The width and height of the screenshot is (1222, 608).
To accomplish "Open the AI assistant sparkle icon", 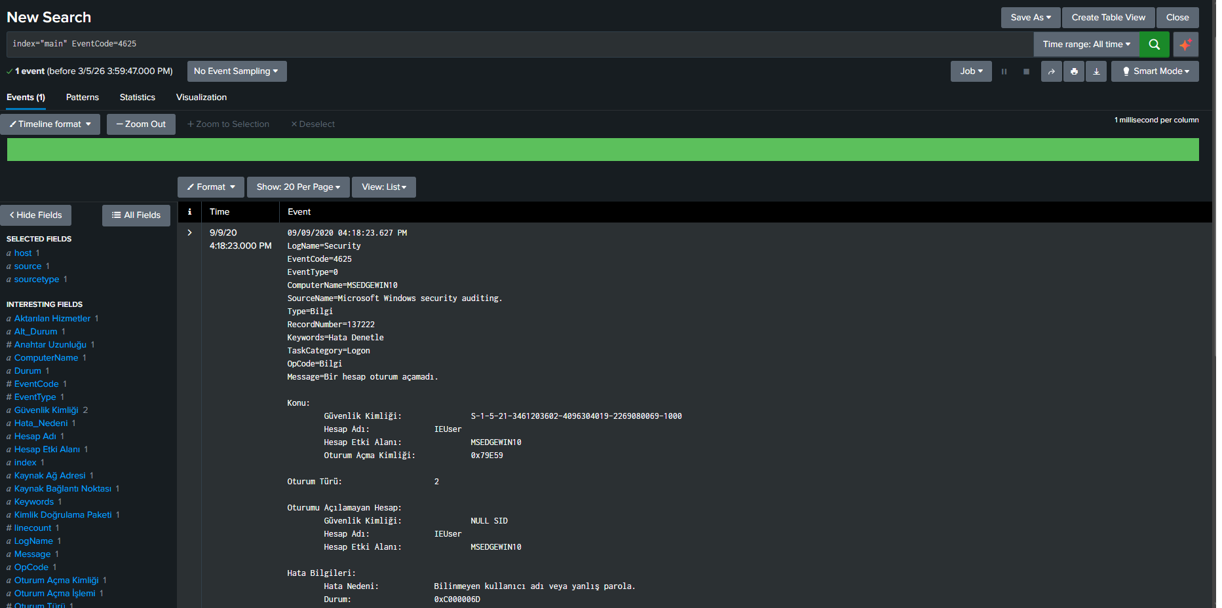I will pos(1185,45).
